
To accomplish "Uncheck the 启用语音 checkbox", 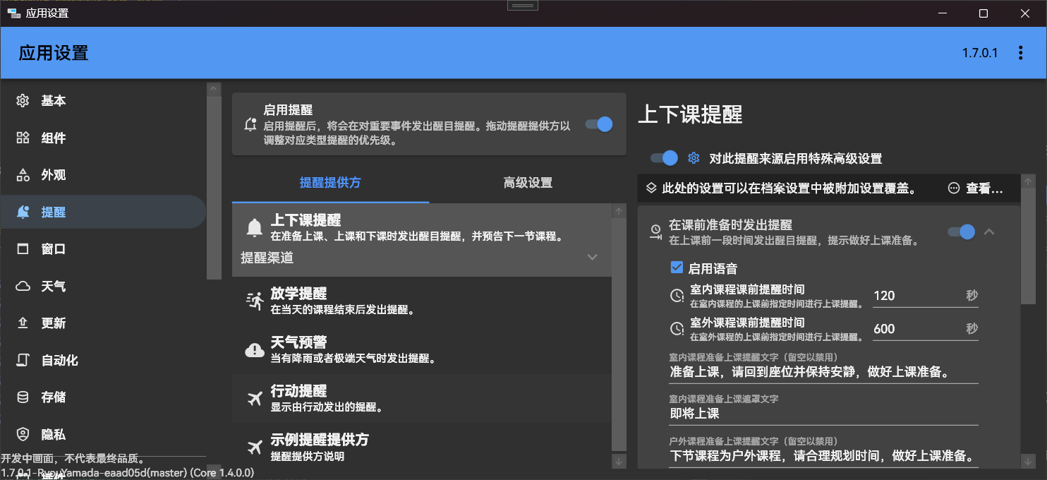I will [677, 267].
